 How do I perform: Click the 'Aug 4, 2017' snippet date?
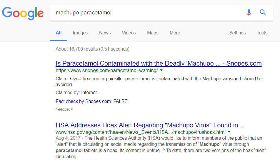tap(68, 138)
